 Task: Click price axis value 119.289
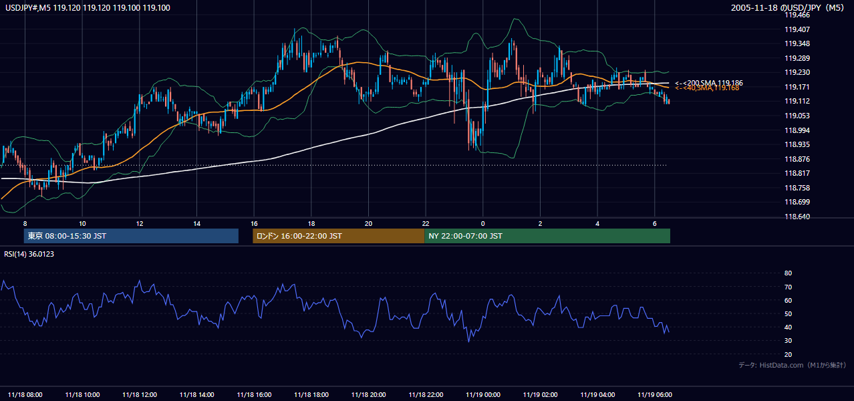797,58
